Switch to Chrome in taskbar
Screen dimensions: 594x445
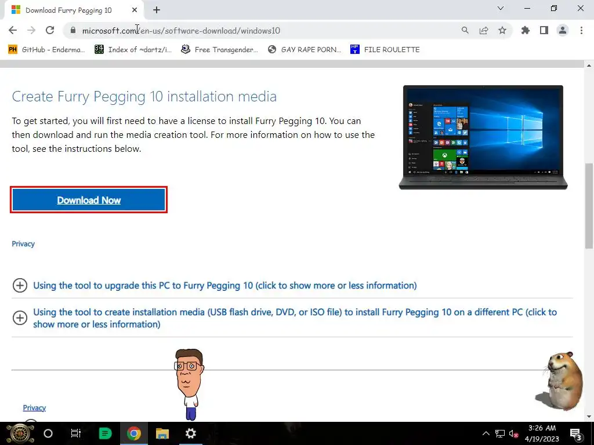point(134,433)
